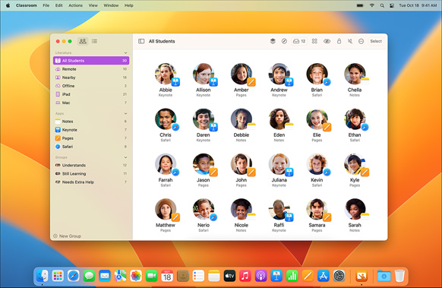Collapse the Apps section in sidebar

[126, 113]
